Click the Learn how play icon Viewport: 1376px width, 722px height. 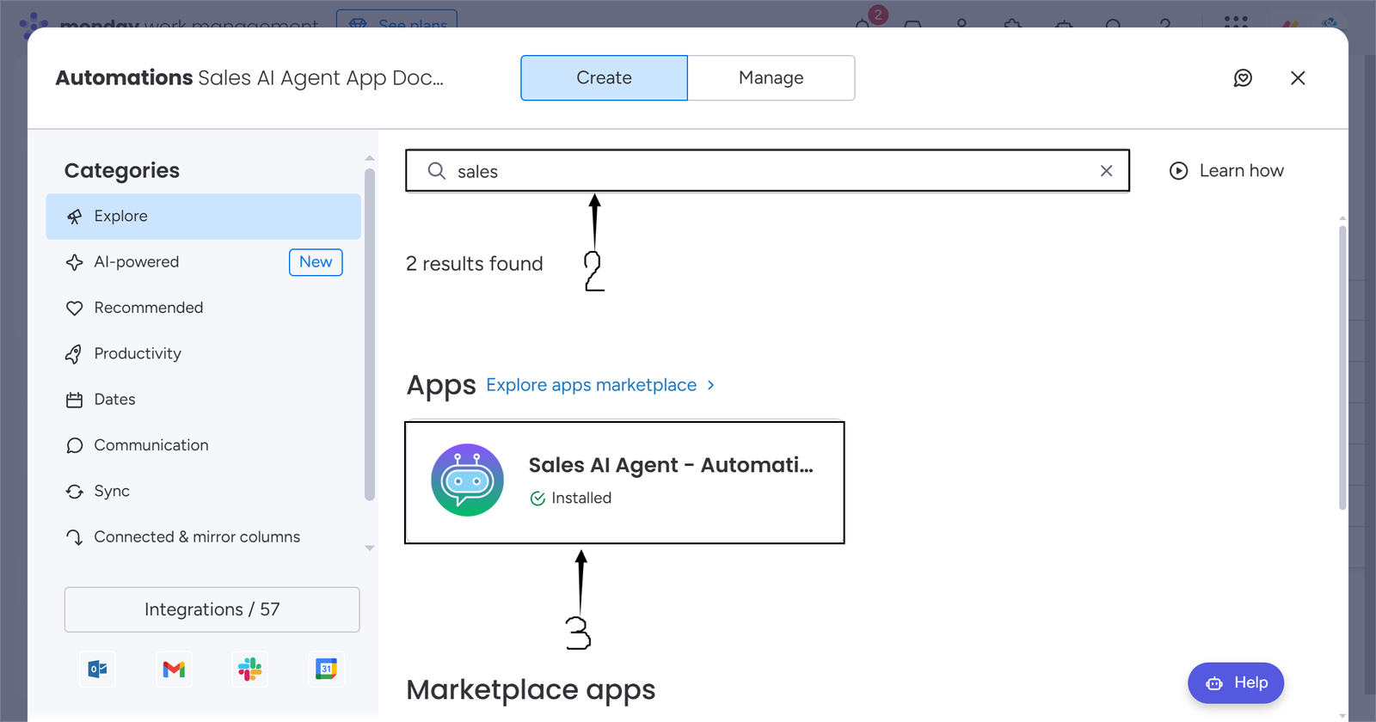coord(1179,171)
